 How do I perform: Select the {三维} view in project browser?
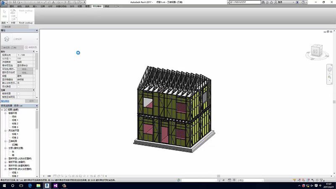pyautogui.click(x=15, y=144)
